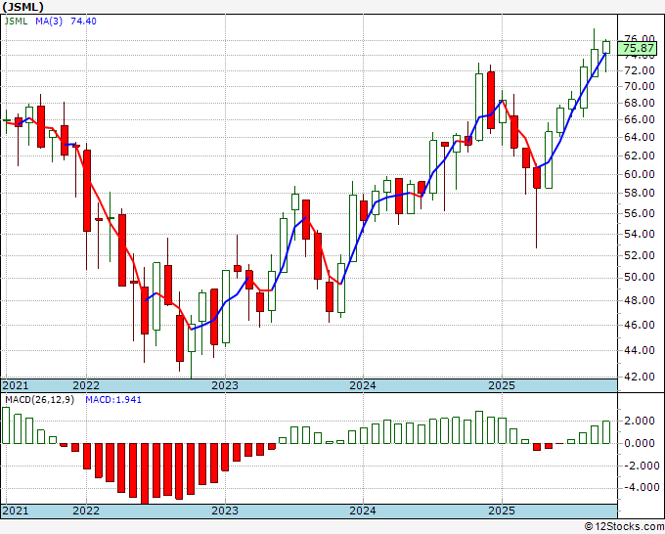Click the last green MACD histogram bar
The width and height of the screenshot is (665, 534).
(606, 432)
